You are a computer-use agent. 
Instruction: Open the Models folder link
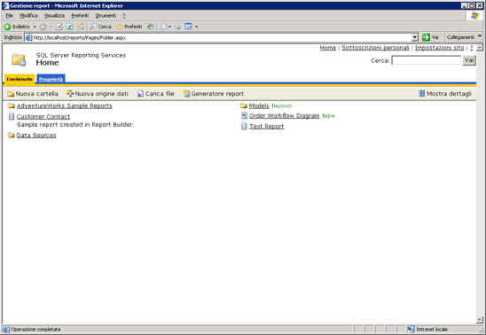pyautogui.click(x=259, y=105)
